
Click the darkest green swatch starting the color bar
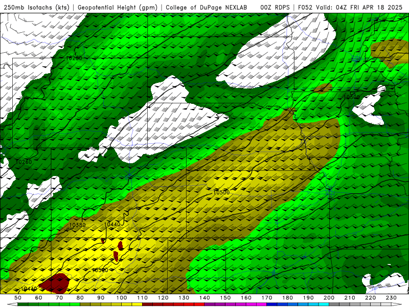coord(23,304)
